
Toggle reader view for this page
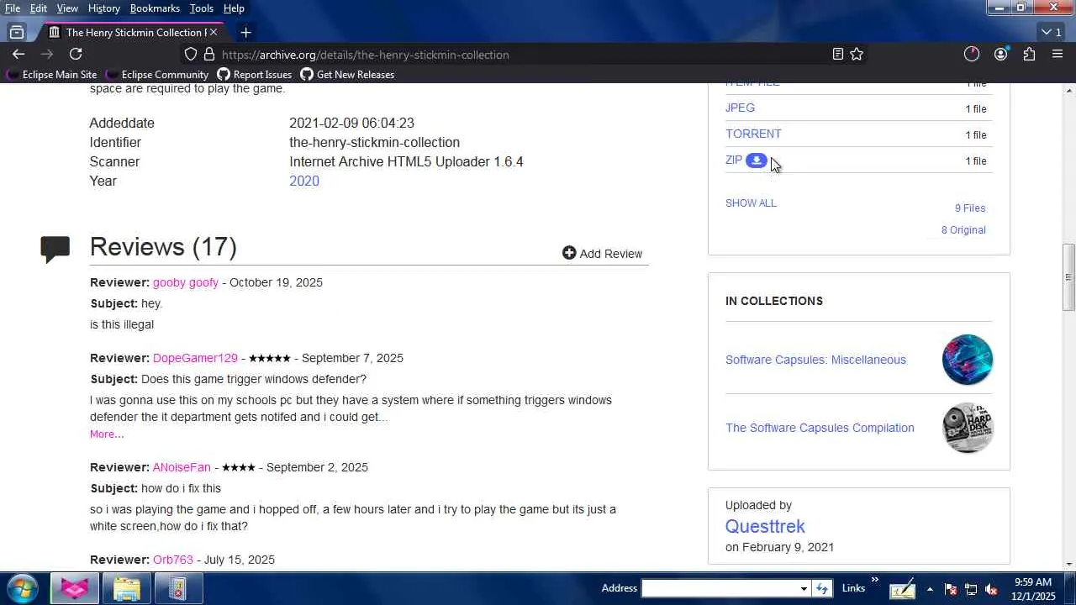pyautogui.click(x=838, y=54)
